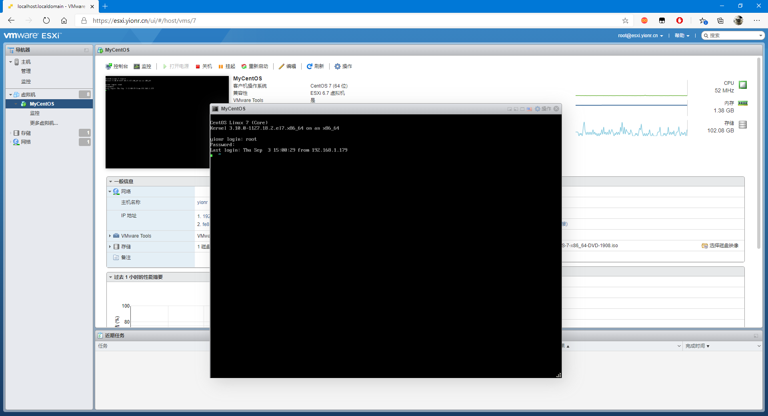Open the 操作 actions gear in main toolbar
Viewport: 768px width, 416px height.
343,66
